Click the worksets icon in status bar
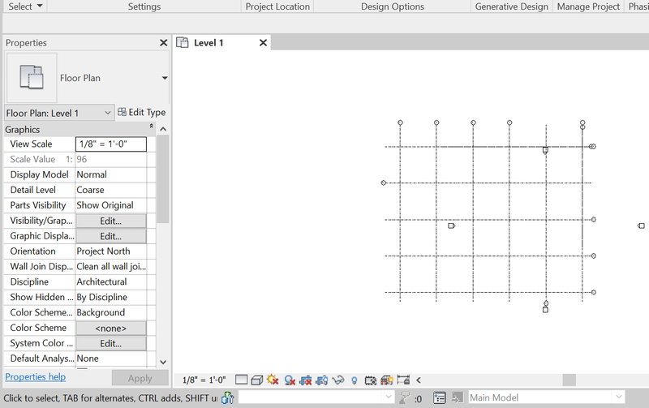The width and height of the screenshot is (649, 408). [228, 397]
